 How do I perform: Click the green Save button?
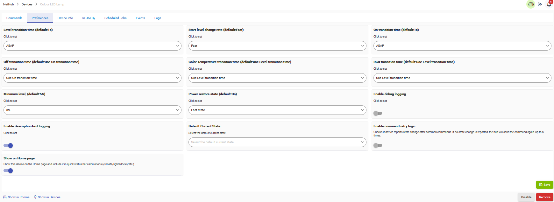click(545, 185)
